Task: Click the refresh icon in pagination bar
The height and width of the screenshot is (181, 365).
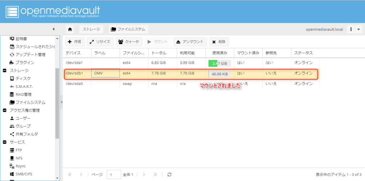Action: pos(169,175)
